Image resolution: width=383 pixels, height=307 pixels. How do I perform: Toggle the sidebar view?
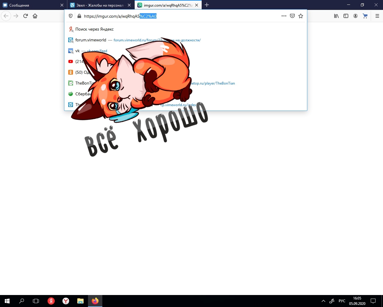click(346, 16)
